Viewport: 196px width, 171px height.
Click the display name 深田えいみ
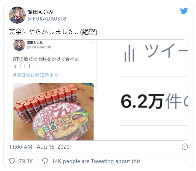(x=40, y=12)
